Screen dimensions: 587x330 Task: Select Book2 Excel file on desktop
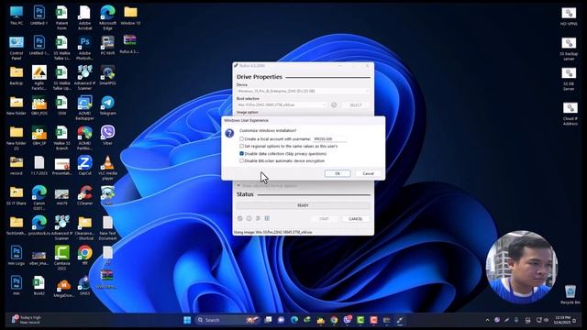coord(39,286)
